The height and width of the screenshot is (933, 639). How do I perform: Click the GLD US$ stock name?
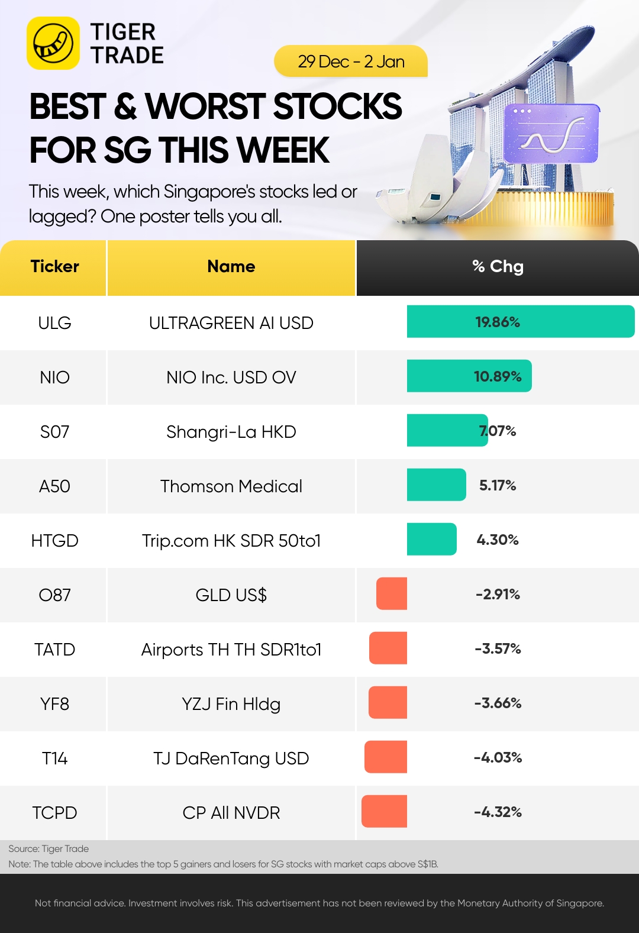coord(231,595)
